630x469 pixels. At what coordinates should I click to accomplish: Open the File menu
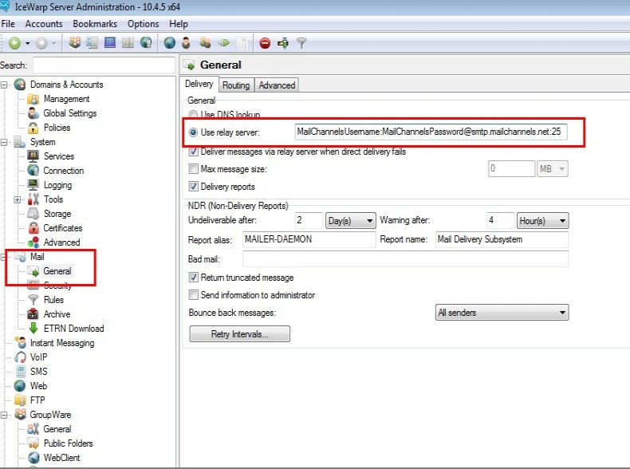(x=8, y=24)
